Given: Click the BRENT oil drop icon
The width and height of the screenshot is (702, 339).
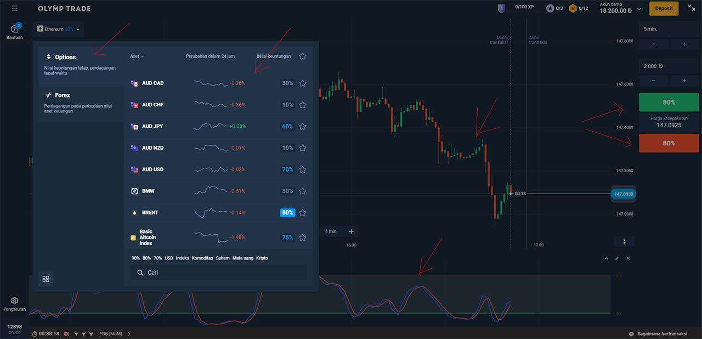Looking at the screenshot, I should [134, 212].
